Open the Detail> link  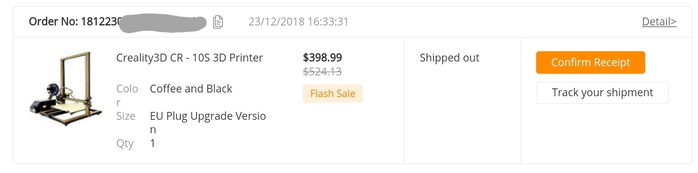(x=659, y=21)
